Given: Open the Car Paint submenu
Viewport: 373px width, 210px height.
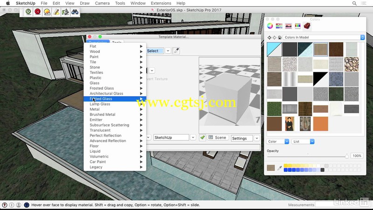Looking at the screenshot, I should 115,161.
